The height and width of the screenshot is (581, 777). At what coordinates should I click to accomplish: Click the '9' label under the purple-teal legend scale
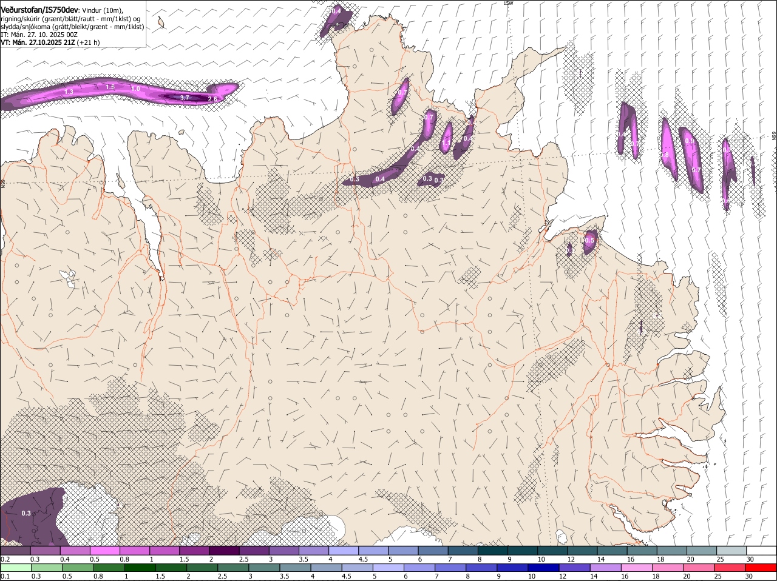tap(509, 559)
